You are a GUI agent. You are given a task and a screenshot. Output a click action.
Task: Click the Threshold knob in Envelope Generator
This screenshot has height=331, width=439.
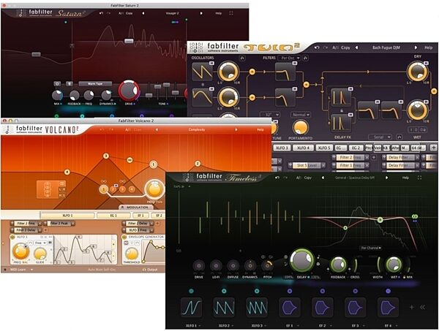coord(132,254)
